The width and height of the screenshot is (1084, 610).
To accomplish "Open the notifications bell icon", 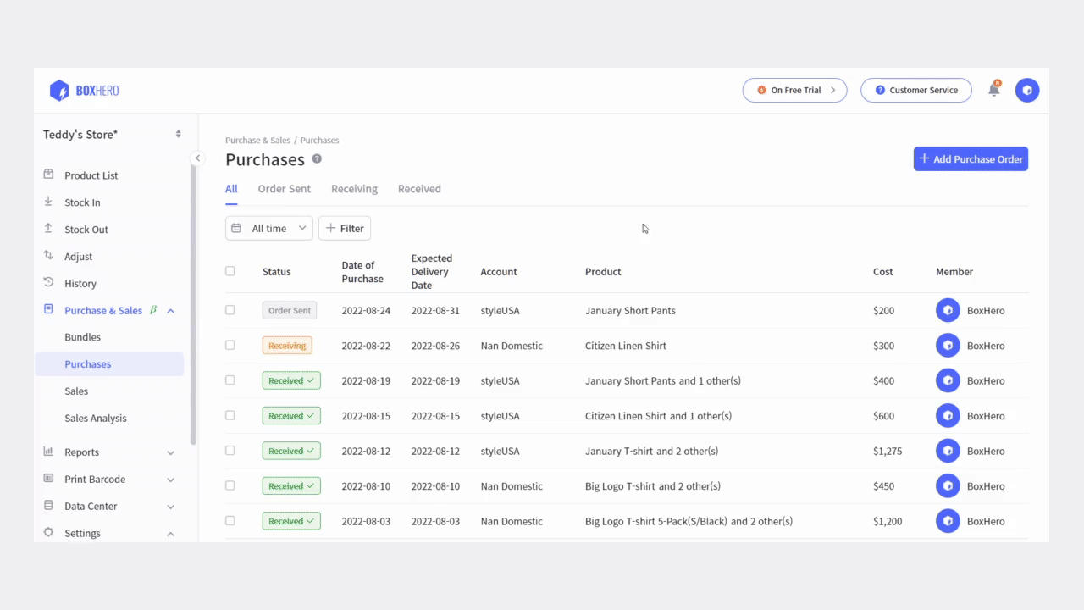I will point(994,90).
